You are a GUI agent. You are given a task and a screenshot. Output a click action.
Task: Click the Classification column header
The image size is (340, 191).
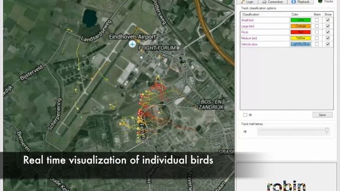tap(251, 14)
